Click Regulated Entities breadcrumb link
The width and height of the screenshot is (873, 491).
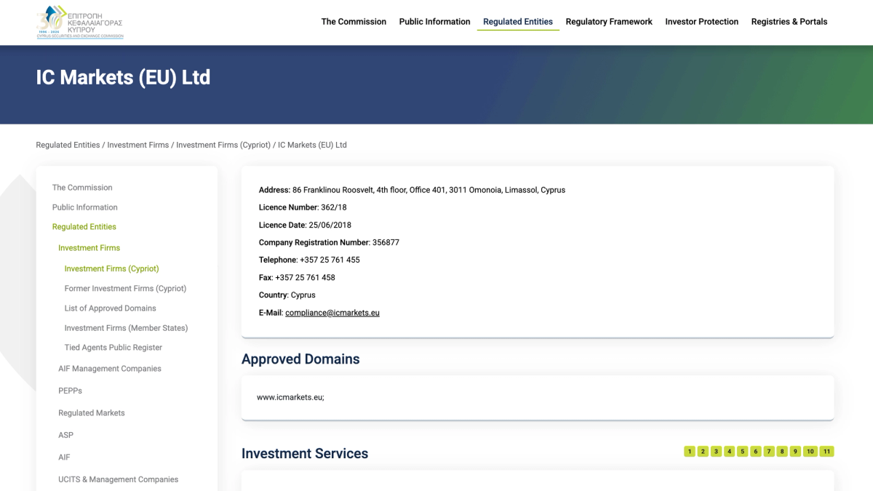68,145
